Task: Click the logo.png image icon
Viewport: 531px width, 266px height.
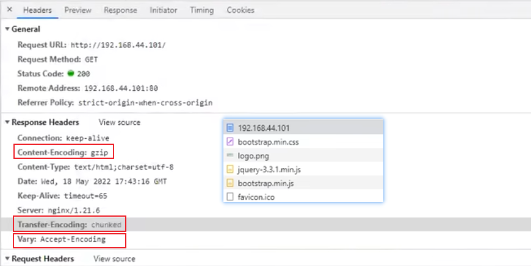Action: [x=230, y=156]
